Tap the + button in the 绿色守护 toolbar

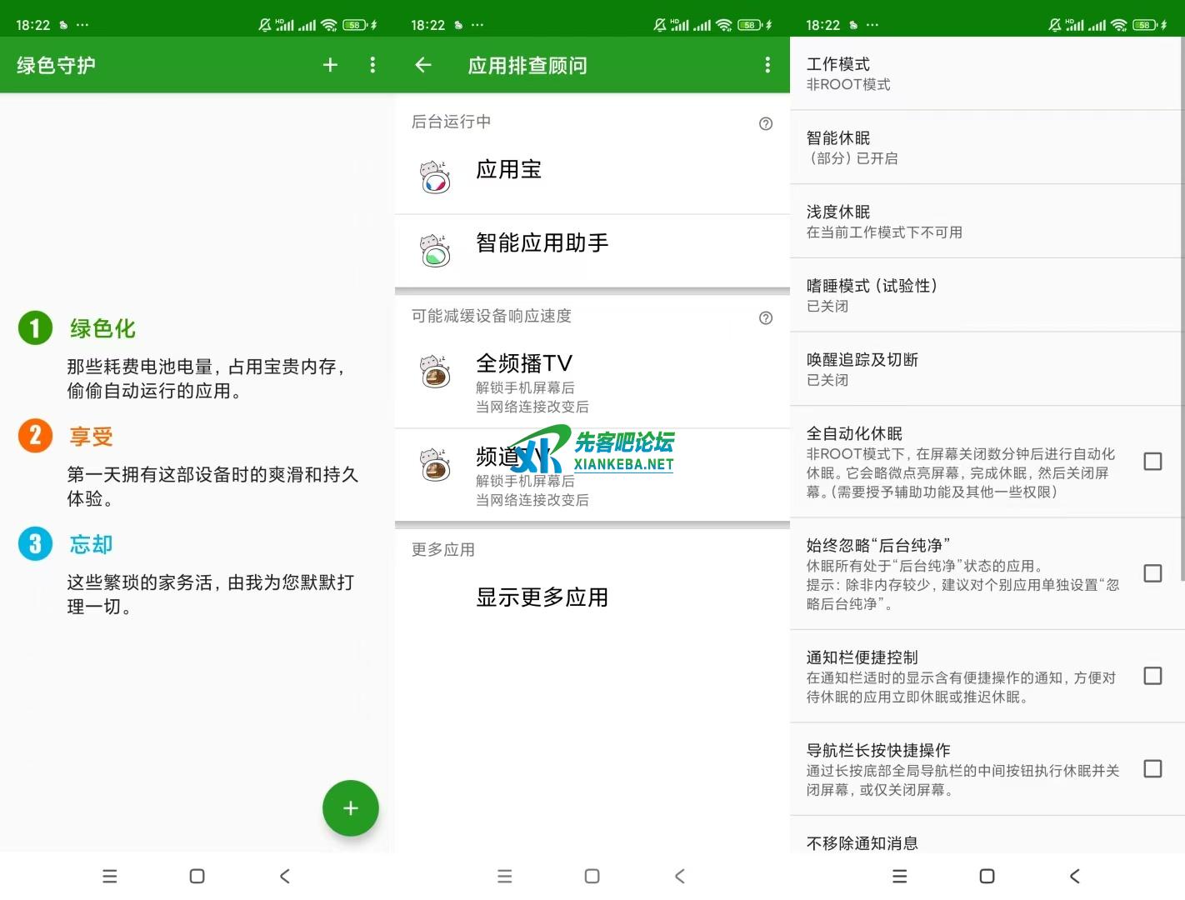[x=330, y=65]
